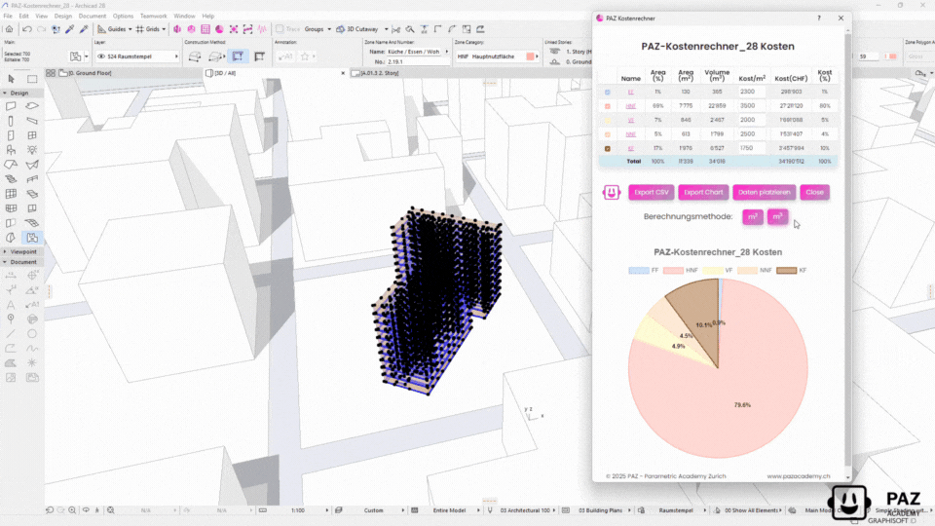Toggle the FF row checkbox
Viewport: 935px width, 526px height.
[608, 92]
